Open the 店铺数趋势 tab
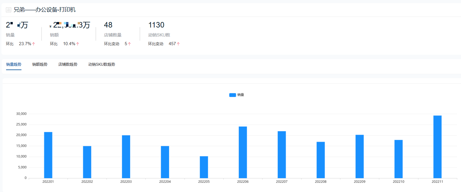The image size is (461, 192). 68,64
